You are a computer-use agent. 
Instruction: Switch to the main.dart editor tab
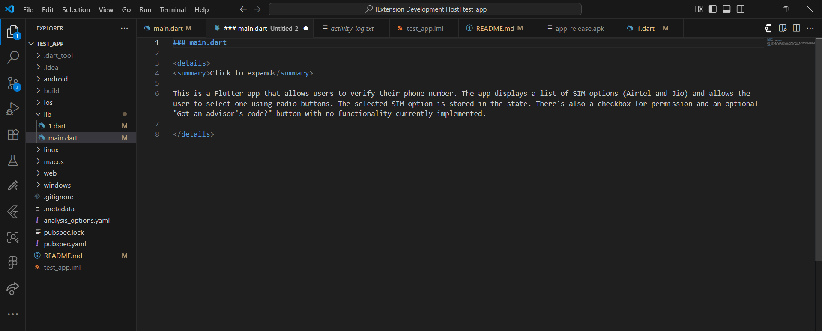click(x=171, y=28)
